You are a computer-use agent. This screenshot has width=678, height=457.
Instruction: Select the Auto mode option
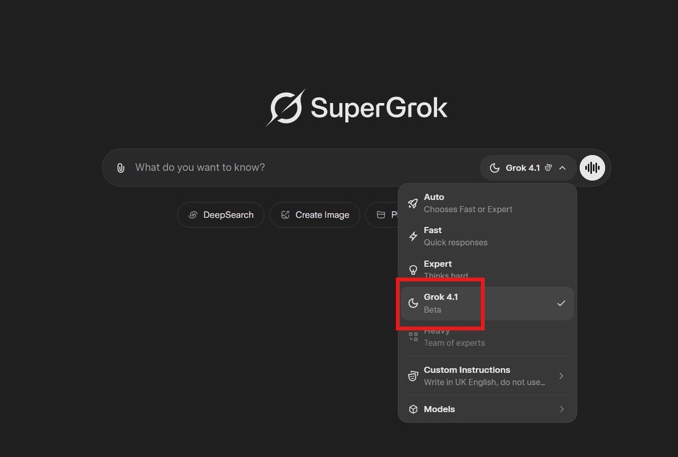click(487, 202)
